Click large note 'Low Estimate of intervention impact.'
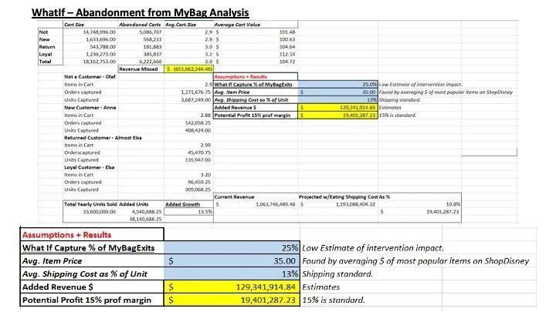This screenshot has height=312, width=556. 373,248
